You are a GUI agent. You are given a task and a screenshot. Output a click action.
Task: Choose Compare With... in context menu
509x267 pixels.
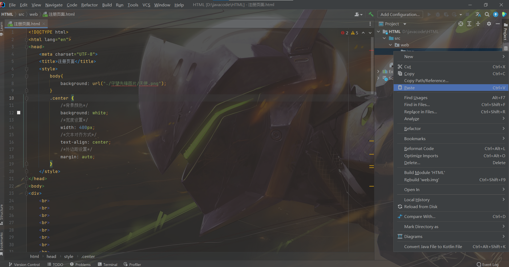[451, 216]
